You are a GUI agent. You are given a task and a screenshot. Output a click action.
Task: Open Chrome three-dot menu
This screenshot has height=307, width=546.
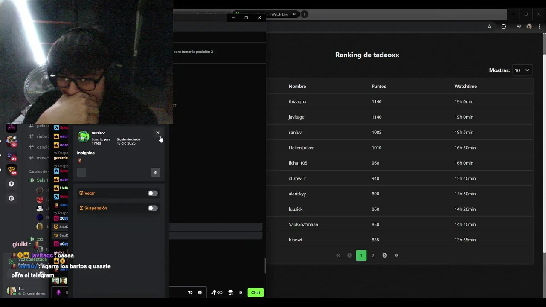click(x=540, y=26)
